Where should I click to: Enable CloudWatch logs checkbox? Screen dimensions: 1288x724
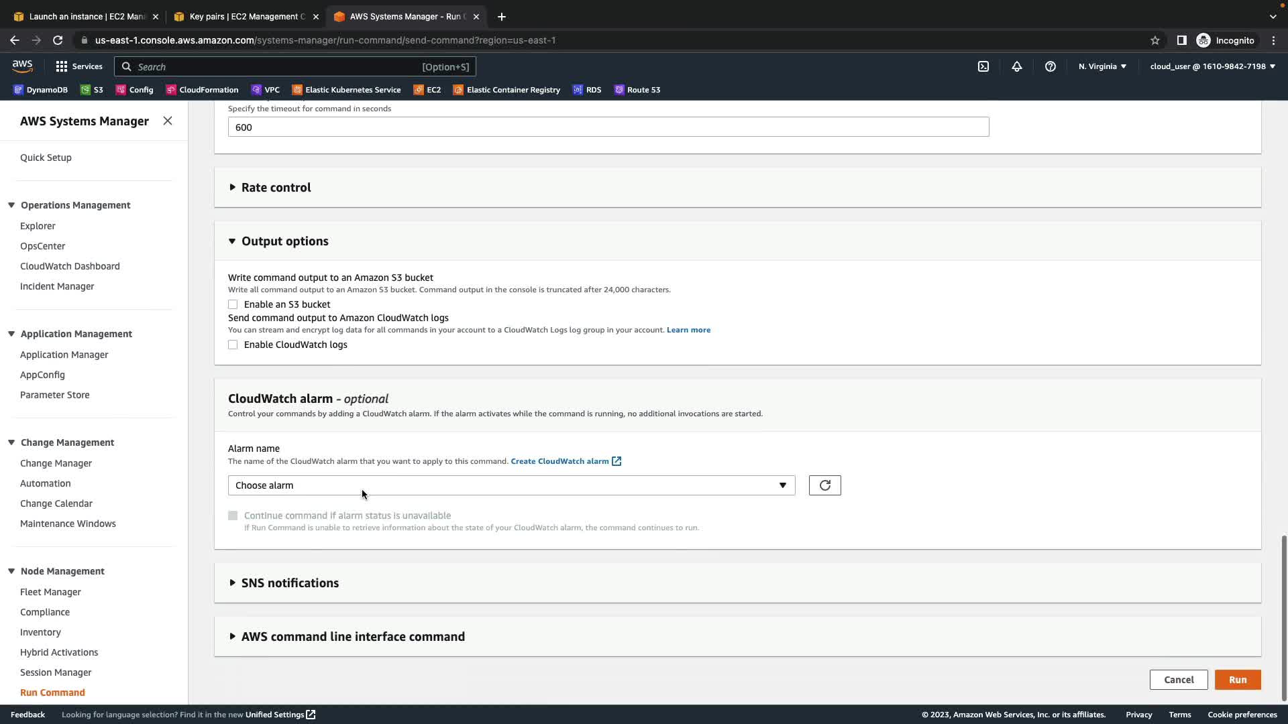pyautogui.click(x=233, y=345)
